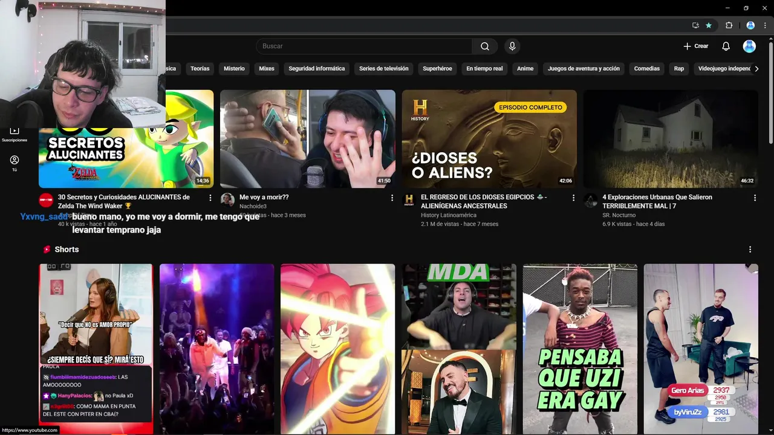Click the install app icon in address bar
This screenshot has width=774, height=435.
tap(695, 25)
